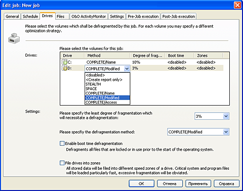Expand the least fragmentation degree 3% dropdown

coord(226,116)
